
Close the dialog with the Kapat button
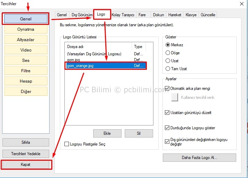(26, 165)
